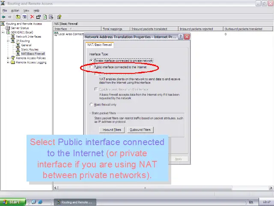Click the Routing and Remote taskbar button
This screenshot has width=274, height=206.
[75, 202]
